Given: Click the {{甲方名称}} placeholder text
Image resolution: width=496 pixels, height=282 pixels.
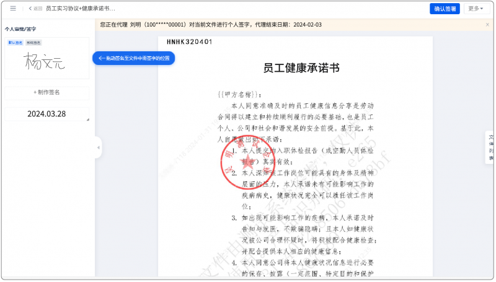Looking at the screenshot, I should click(x=235, y=95).
